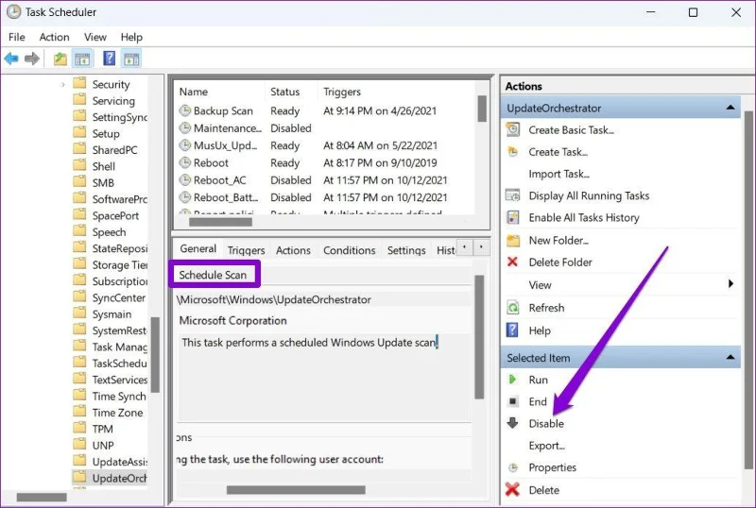Switch to the Actions tab in task details
Screen dimensions: 756x508
pos(293,250)
